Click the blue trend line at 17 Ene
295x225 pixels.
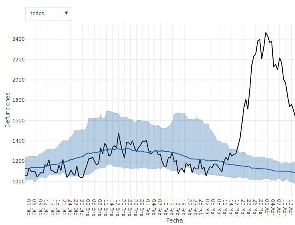pyautogui.click(x=119, y=149)
